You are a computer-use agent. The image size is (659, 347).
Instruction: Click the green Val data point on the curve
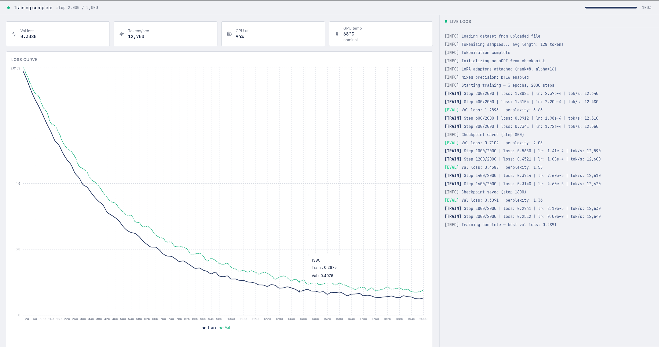[299, 281]
